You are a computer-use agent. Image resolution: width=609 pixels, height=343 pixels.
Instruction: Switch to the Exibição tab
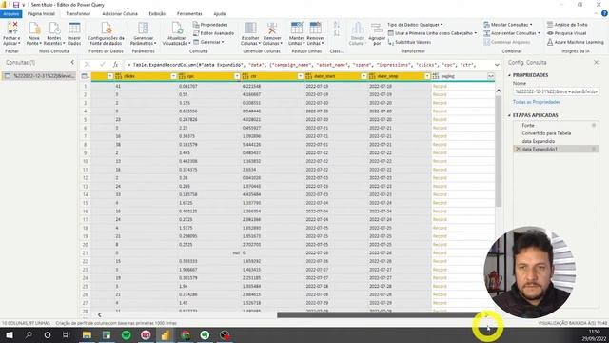click(157, 14)
